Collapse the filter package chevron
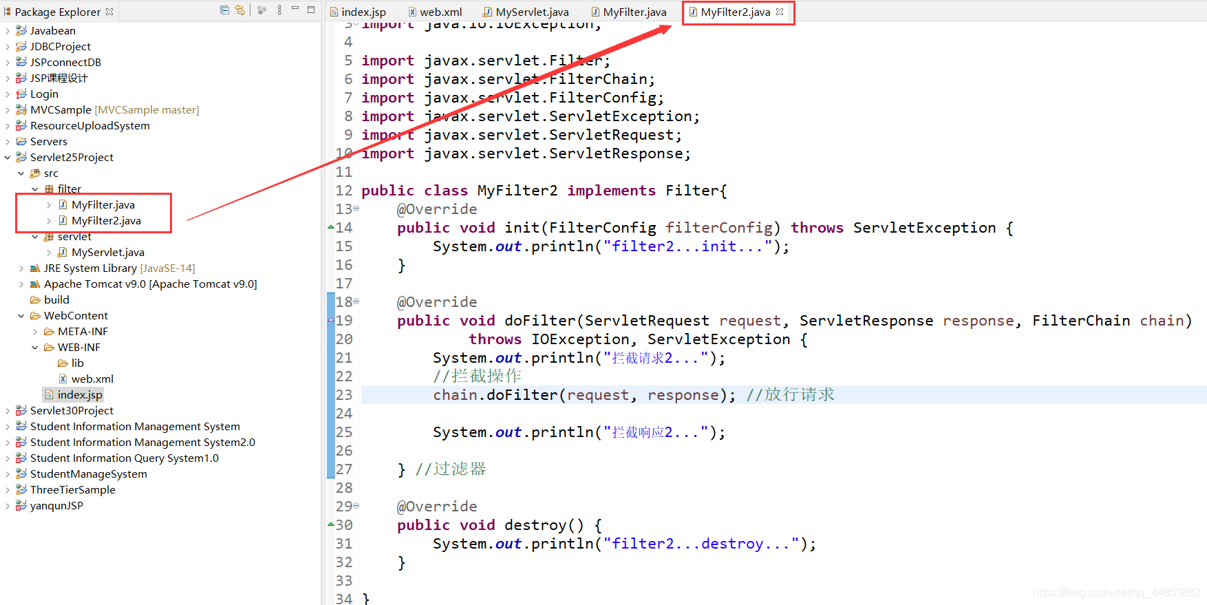Image resolution: width=1207 pixels, height=605 pixels. click(x=35, y=189)
